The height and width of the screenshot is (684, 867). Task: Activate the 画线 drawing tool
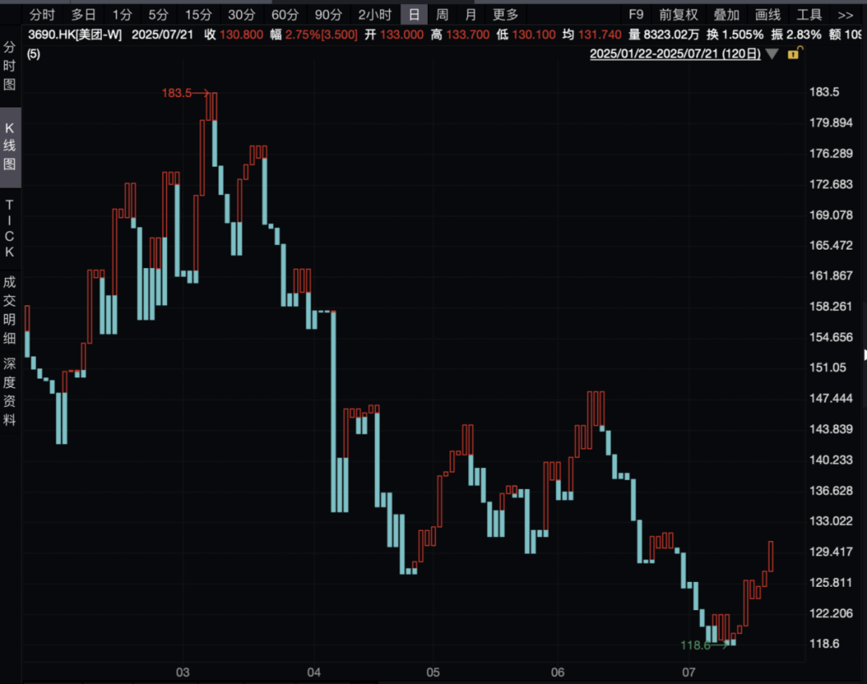(x=768, y=14)
